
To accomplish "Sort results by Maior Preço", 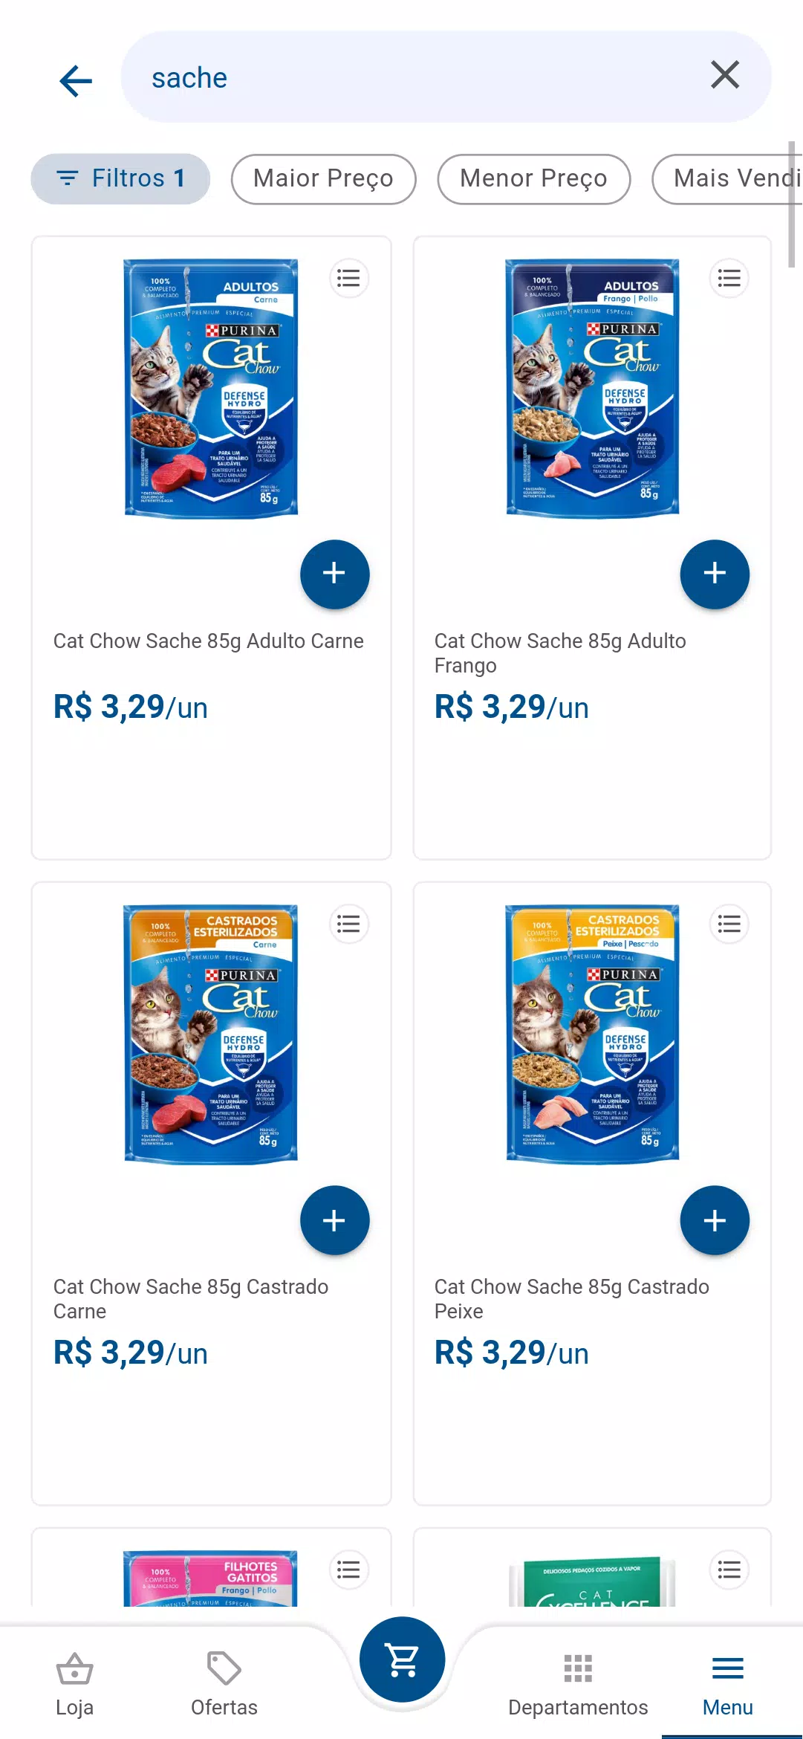I will [323, 179].
